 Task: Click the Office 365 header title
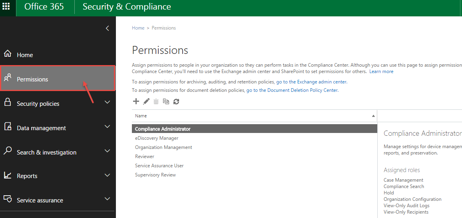(x=44, y=7)
